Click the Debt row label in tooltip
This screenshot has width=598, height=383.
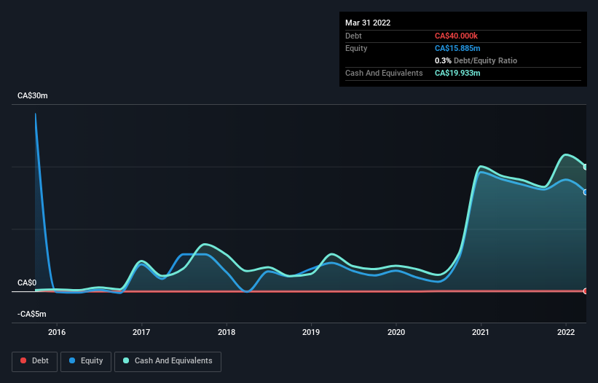353,36
